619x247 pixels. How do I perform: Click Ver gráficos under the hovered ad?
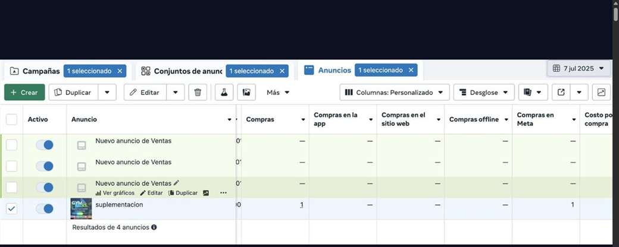click(115, 193)
